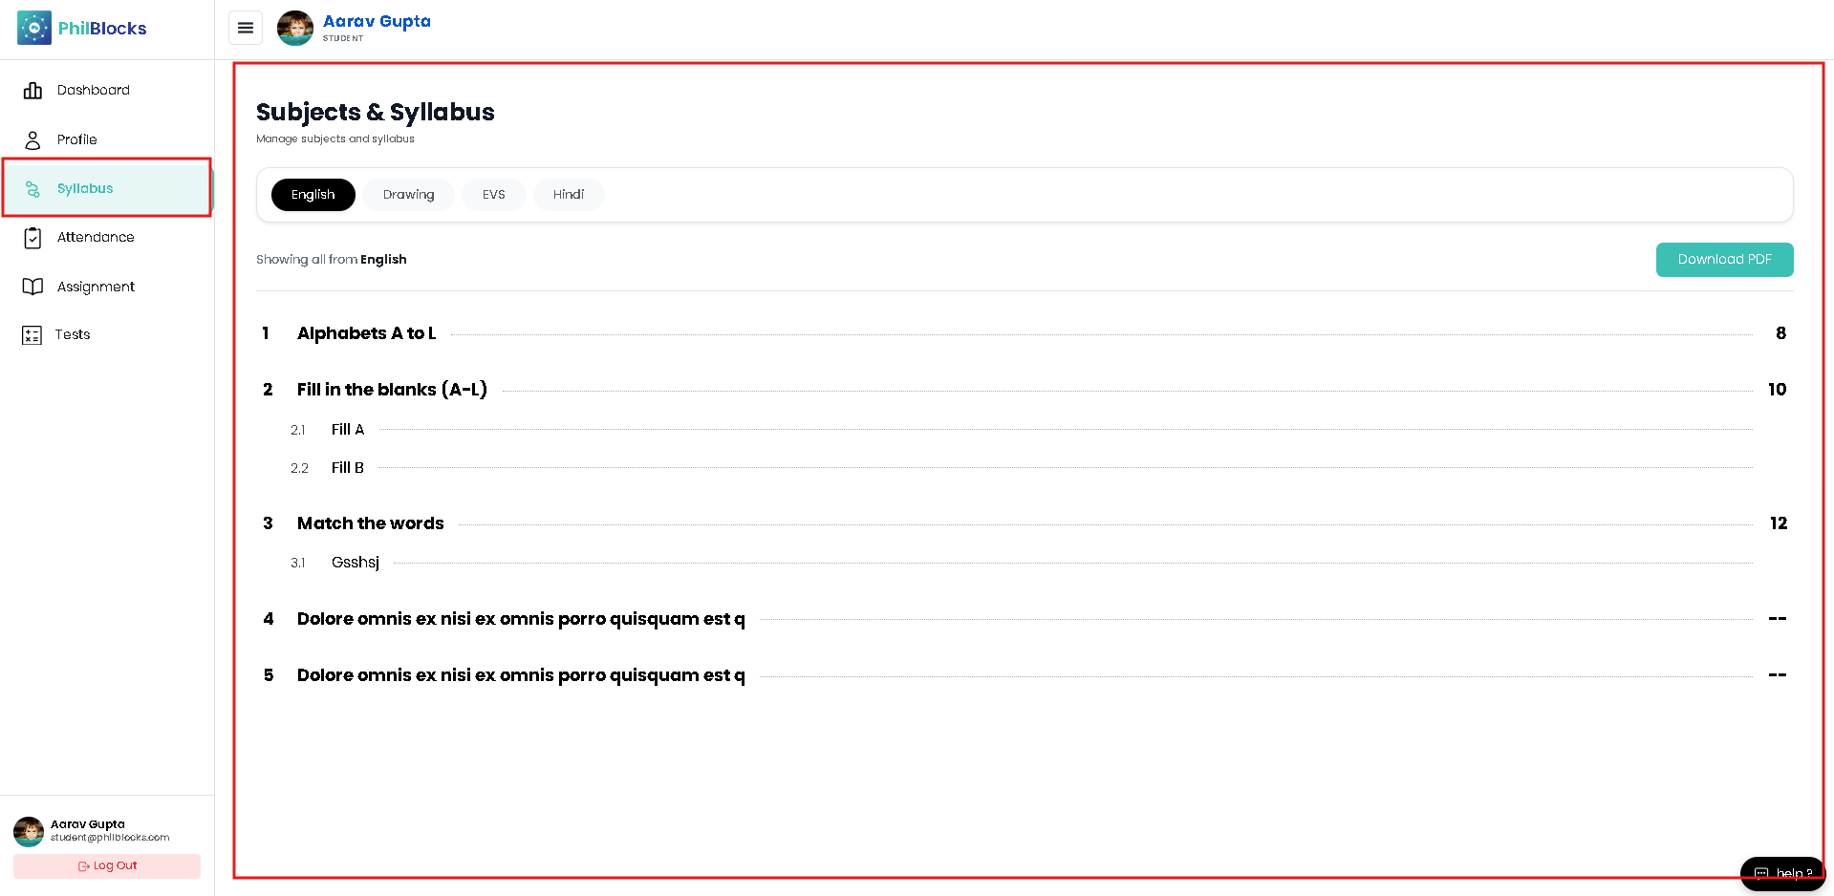Open Match the words chapter

point(371,523)
